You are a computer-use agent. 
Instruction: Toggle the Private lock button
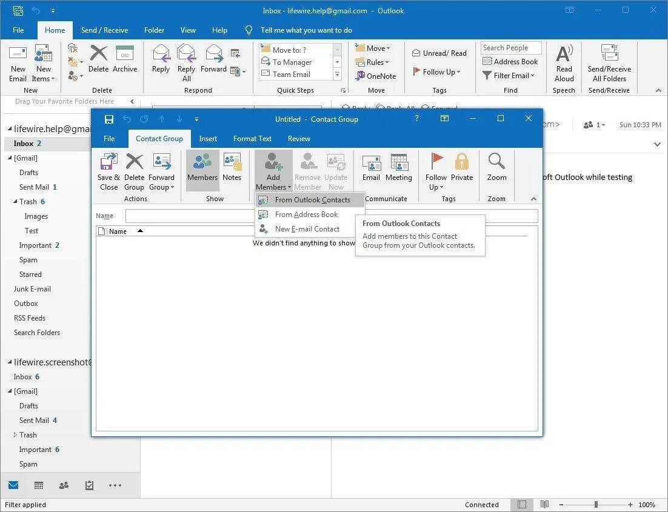(462, 168)
